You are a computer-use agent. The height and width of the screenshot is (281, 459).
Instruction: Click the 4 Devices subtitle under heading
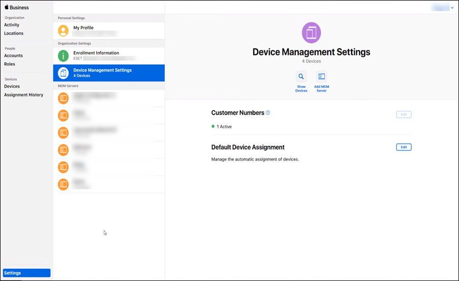click(x=311, y=61)
